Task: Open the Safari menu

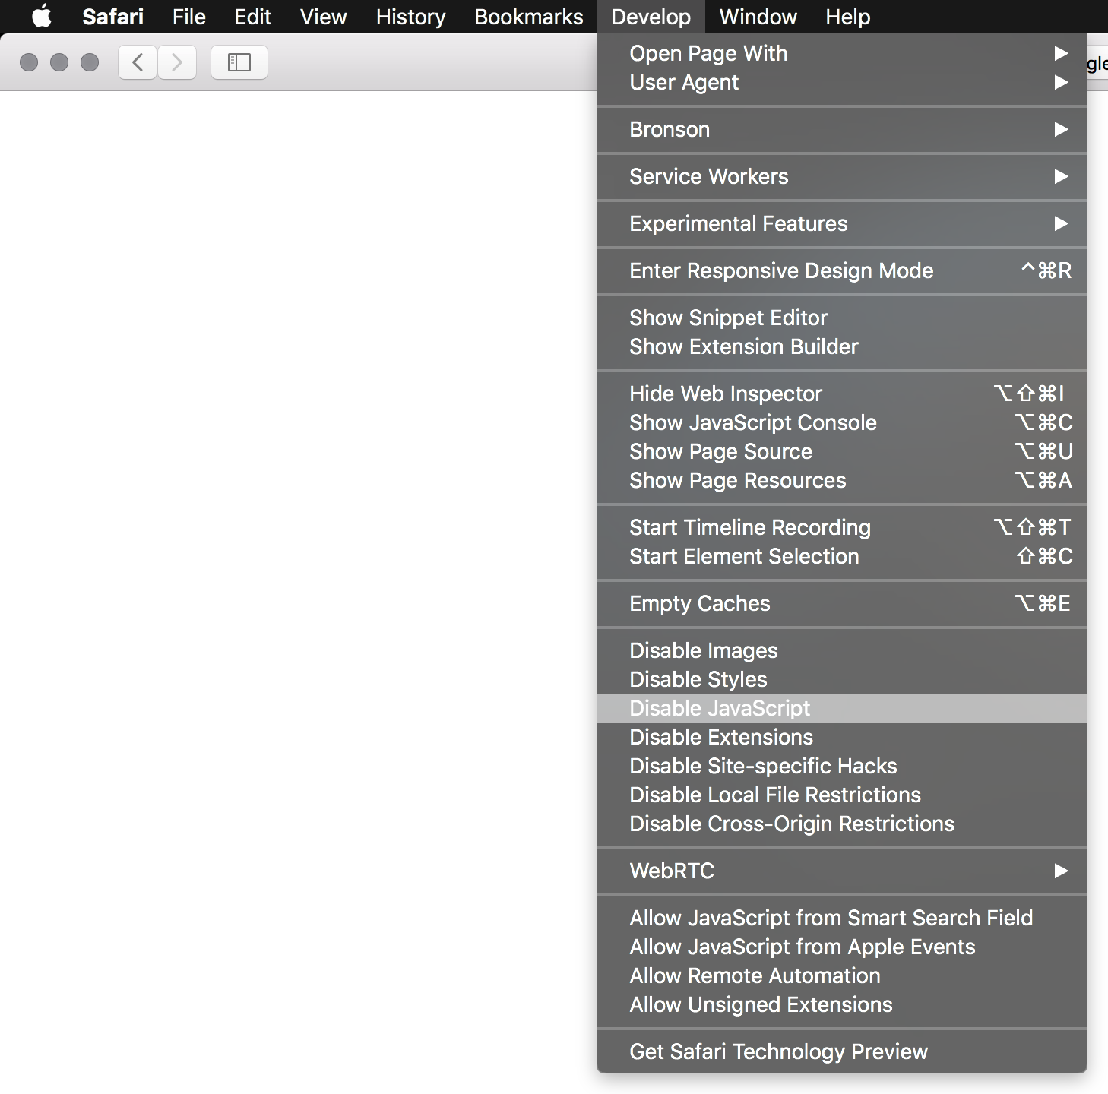Action: (112, 17)
